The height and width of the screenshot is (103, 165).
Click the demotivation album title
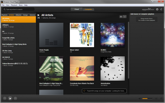click(105, 83)
